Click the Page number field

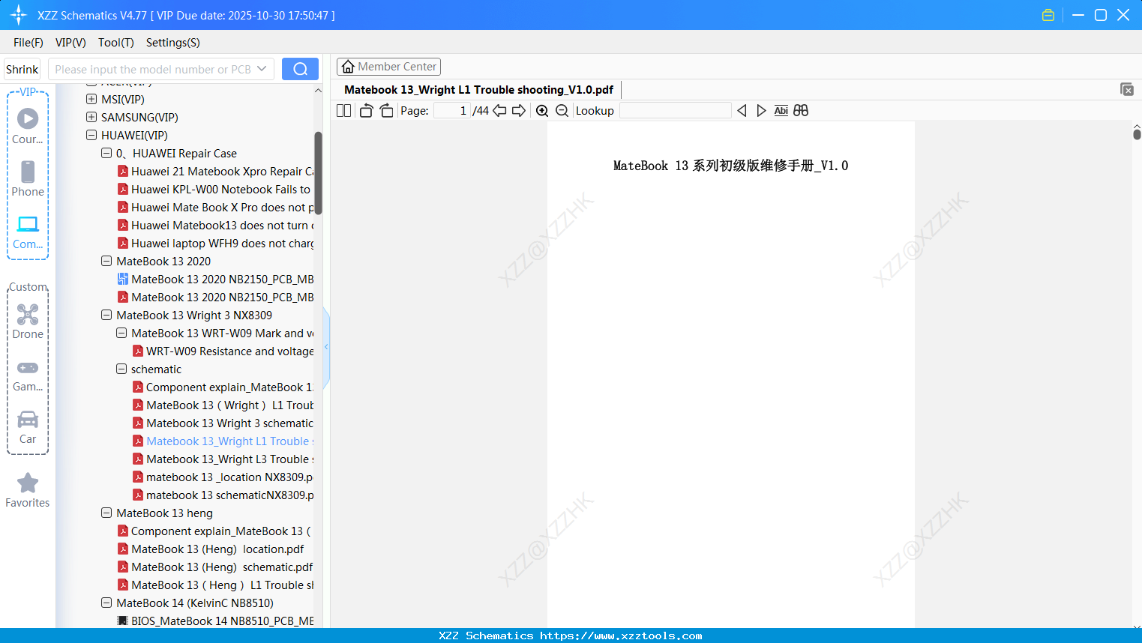coord(451,111)
